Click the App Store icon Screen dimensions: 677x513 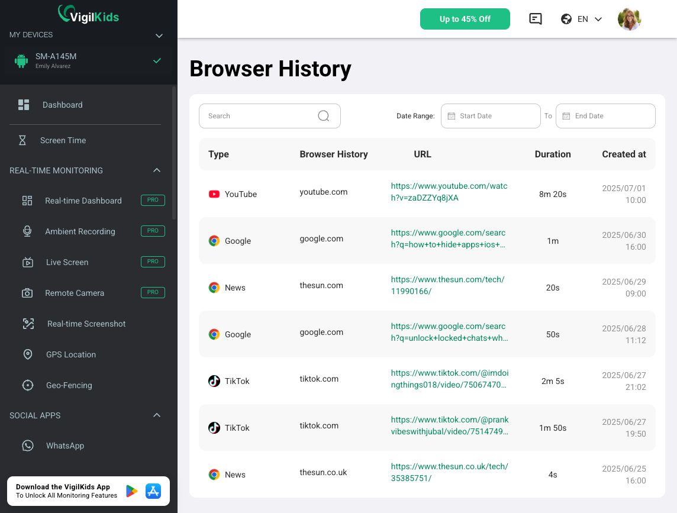pyautogui.click(x=153, y=491)
